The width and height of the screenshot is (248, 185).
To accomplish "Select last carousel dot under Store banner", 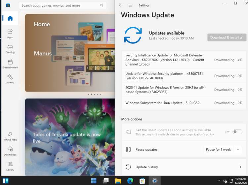I will [100, 94].
